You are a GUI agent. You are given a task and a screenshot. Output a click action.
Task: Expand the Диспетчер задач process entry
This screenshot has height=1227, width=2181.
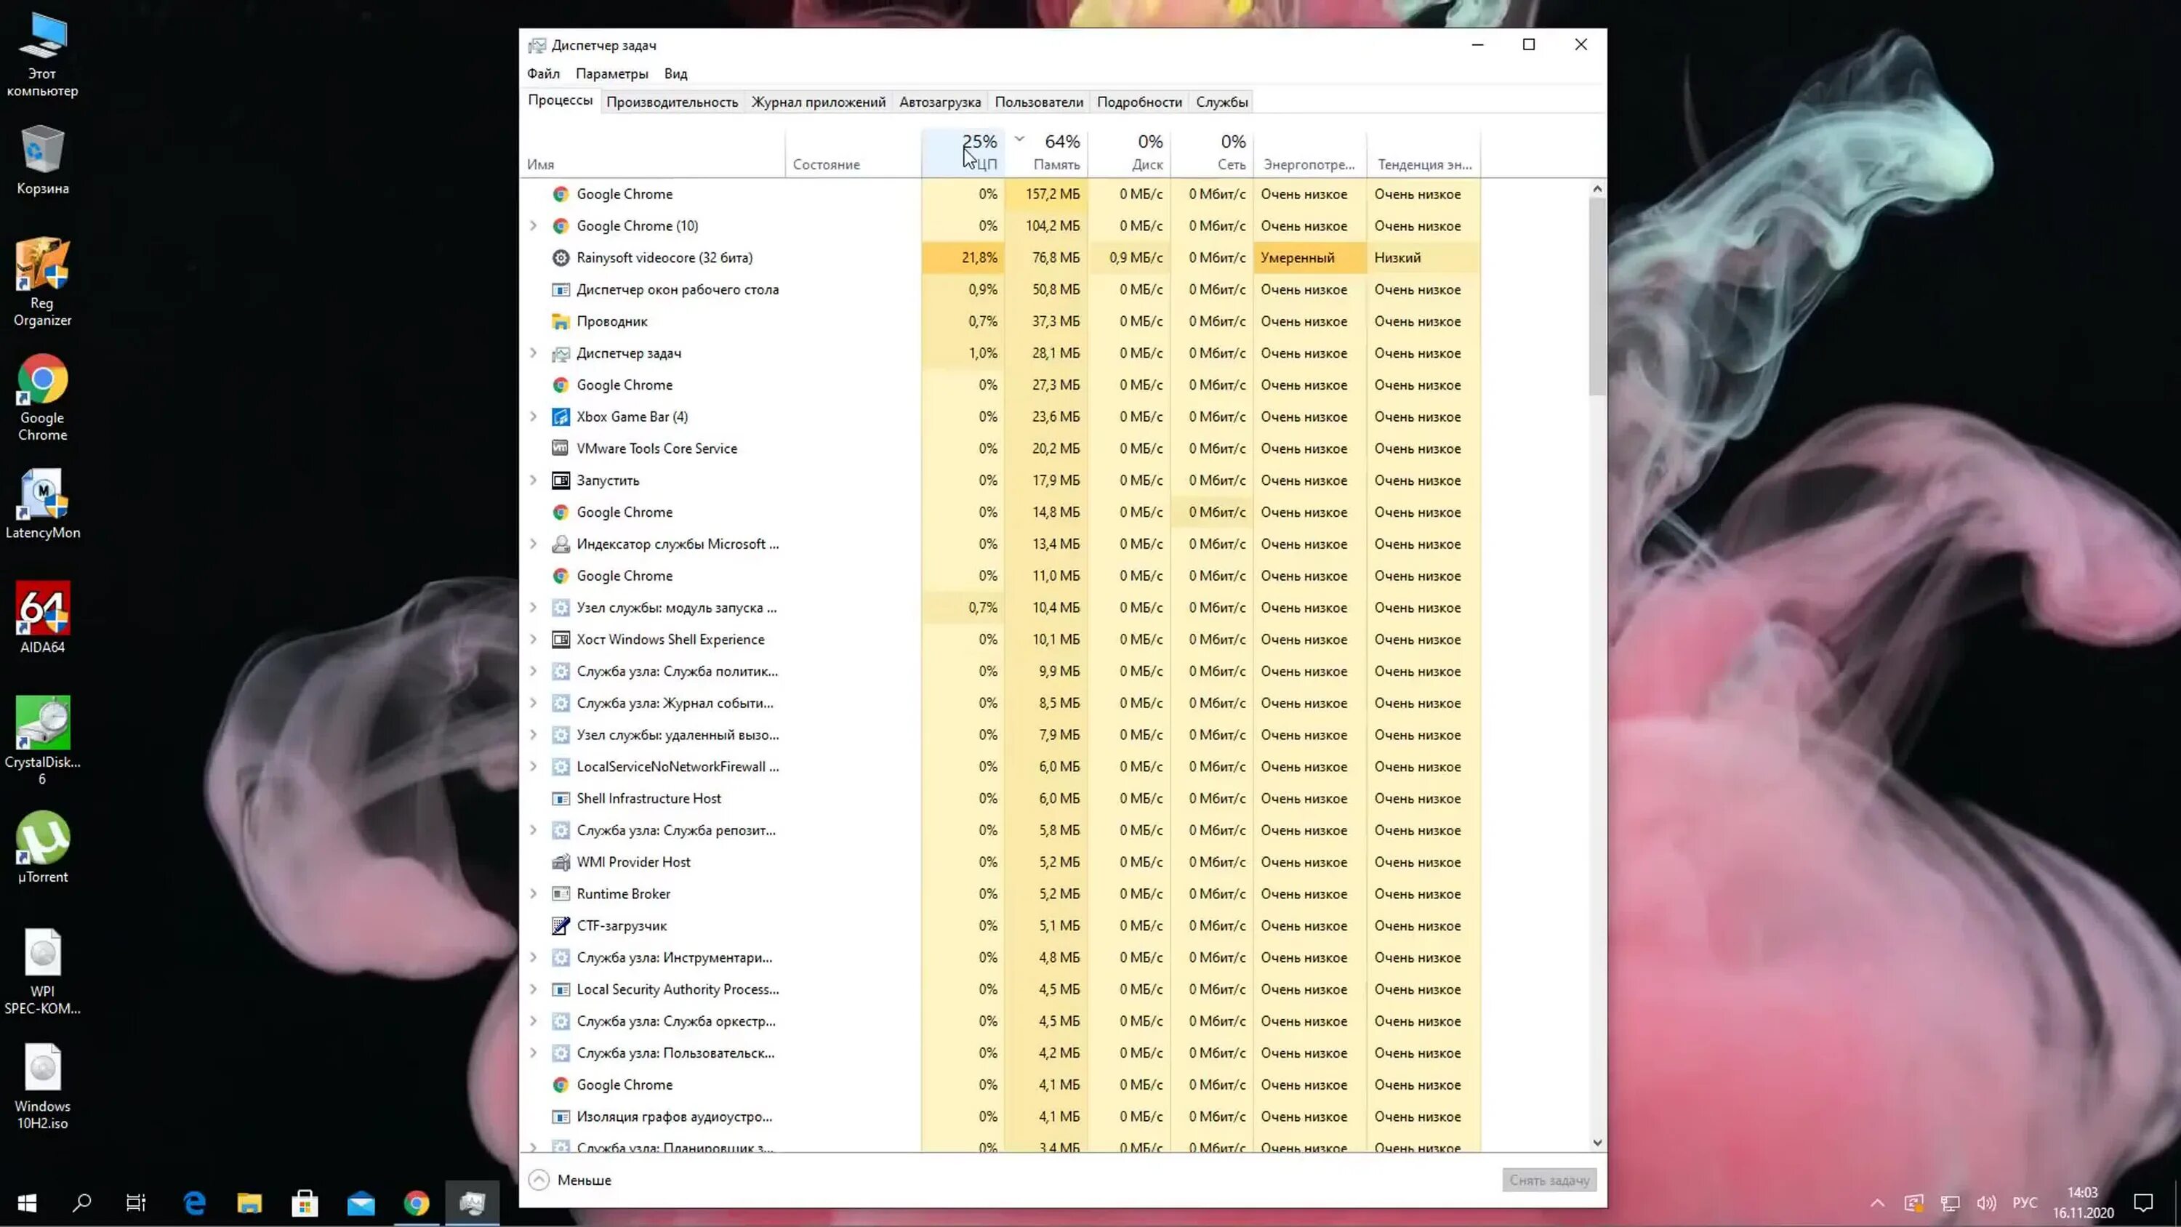534,353
